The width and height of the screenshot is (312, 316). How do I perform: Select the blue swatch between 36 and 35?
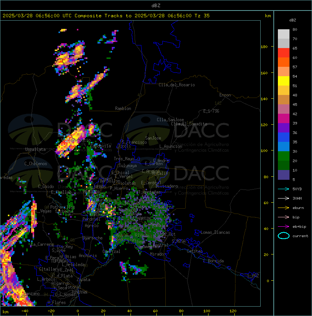coord(283,137)
